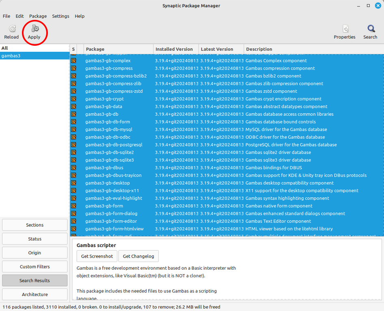Viewport: 384px width, 311px height.
Task: Click the Get Screenshot button
Action: click(x=97, y=256)
